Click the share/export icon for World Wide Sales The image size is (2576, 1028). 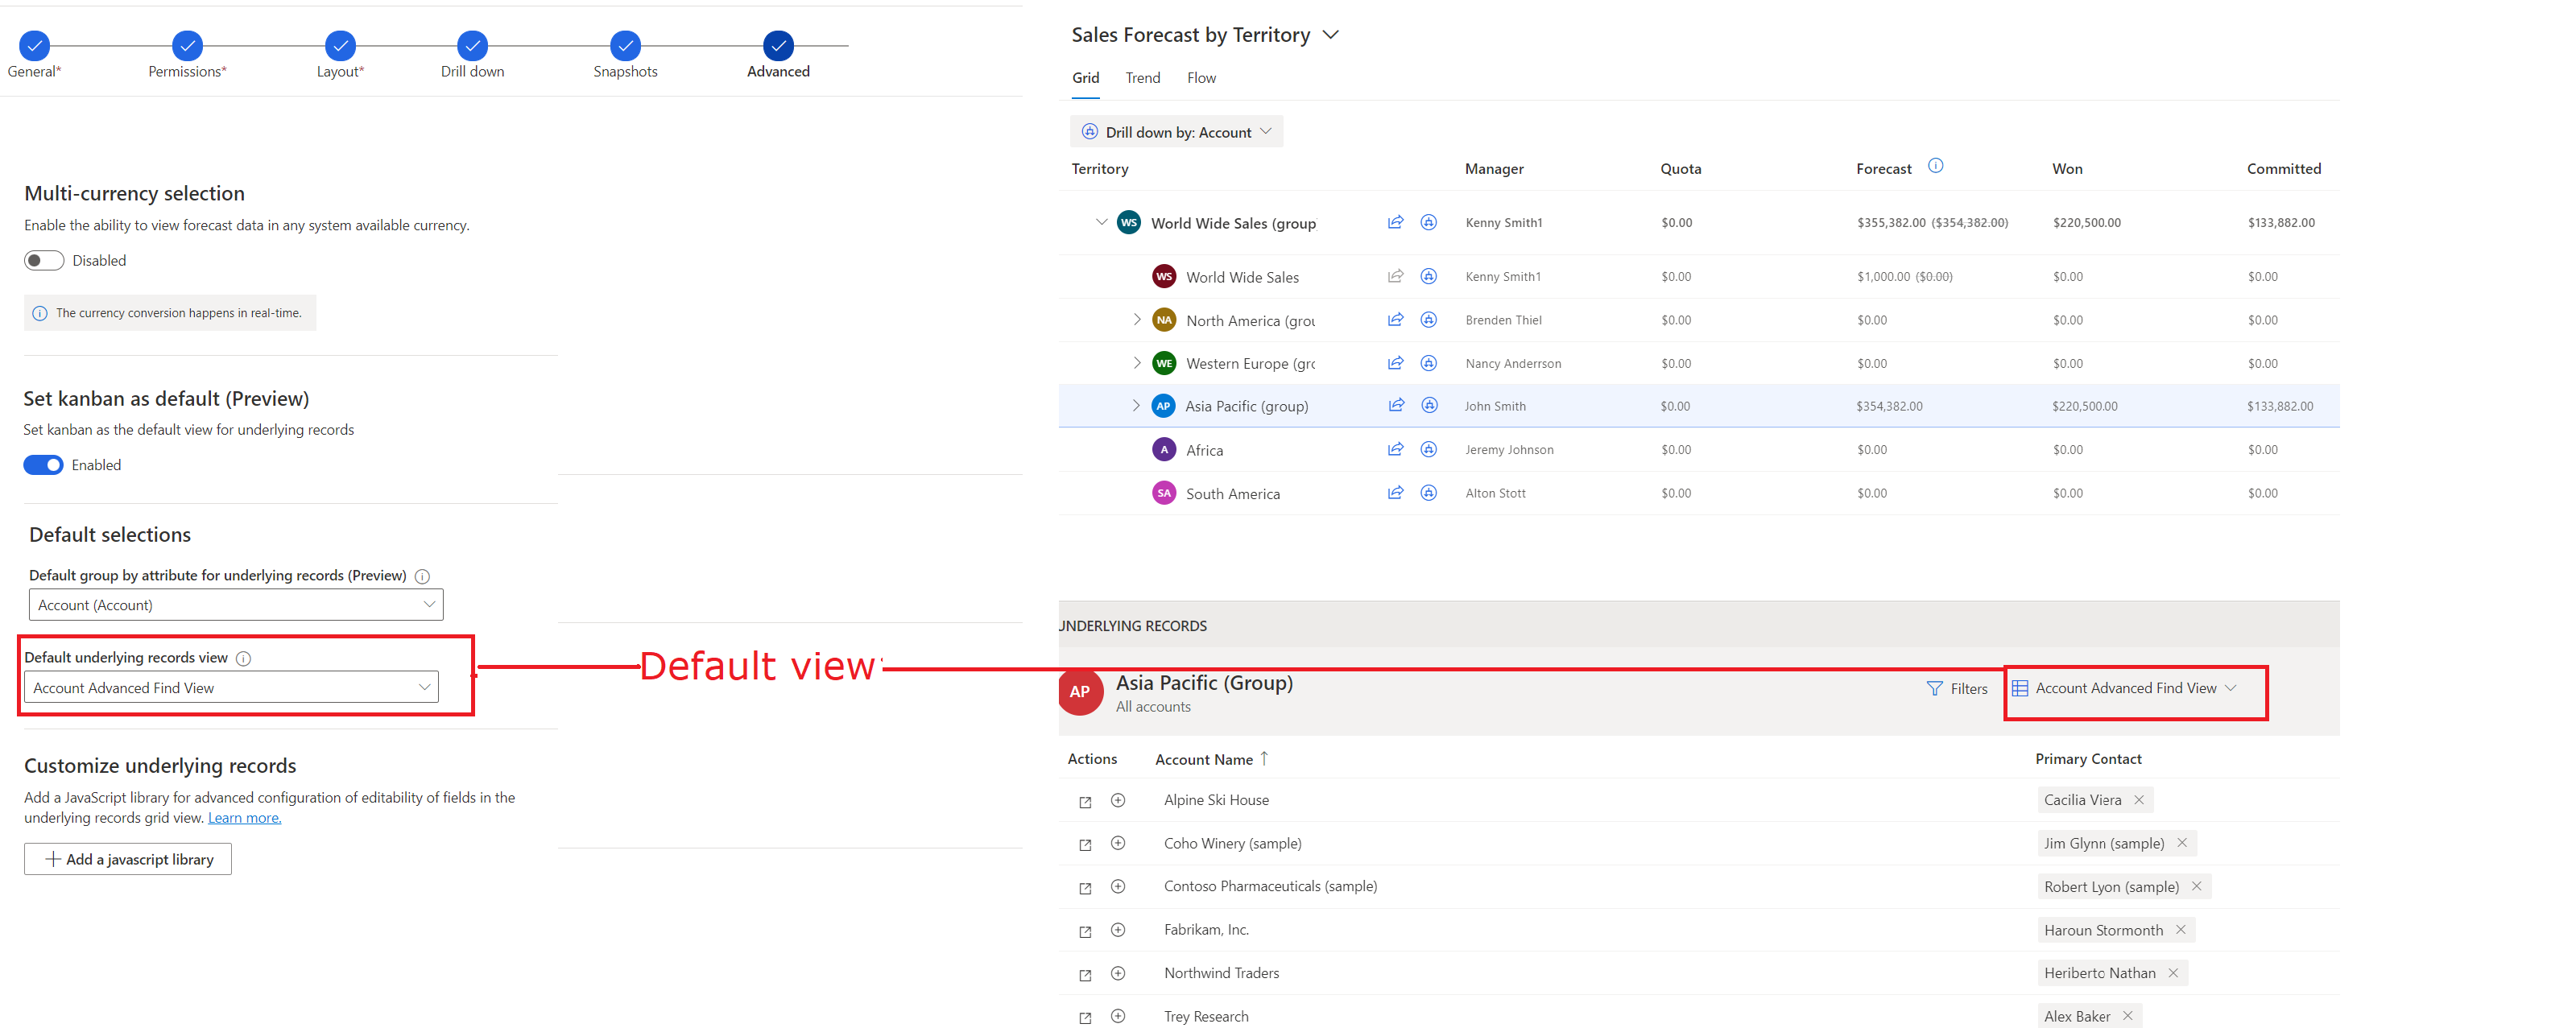coord(1395,276)
